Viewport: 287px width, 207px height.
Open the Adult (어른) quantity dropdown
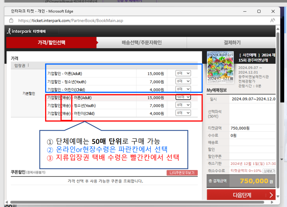[x=183, y=73]
